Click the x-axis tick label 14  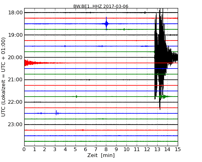pyautogui.click(x=168, y=150)
